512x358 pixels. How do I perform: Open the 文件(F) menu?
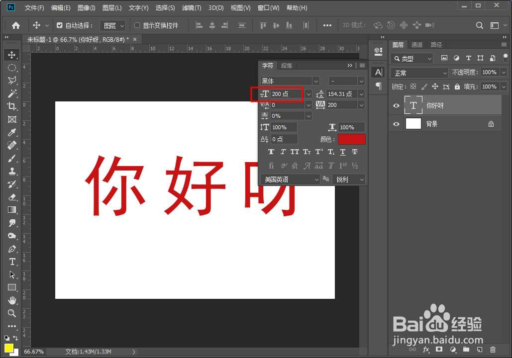(34, 8)
